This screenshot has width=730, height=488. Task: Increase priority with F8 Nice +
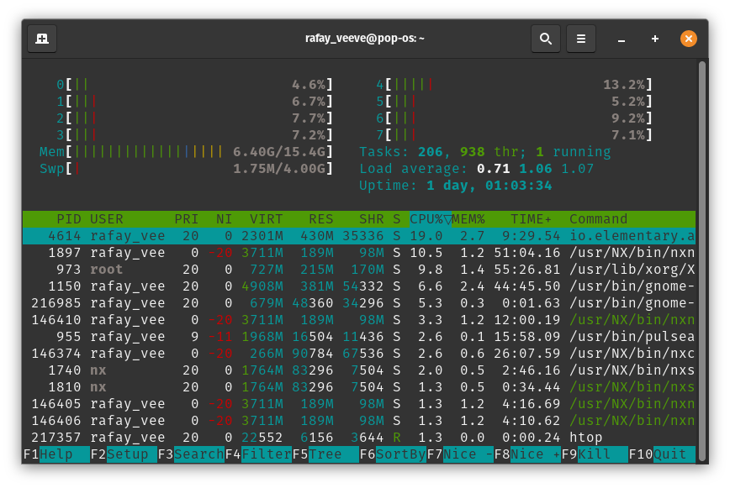(x=529, y=454)
